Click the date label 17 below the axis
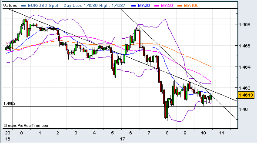The height and width of the screenshot is (167, 257). 122,139
